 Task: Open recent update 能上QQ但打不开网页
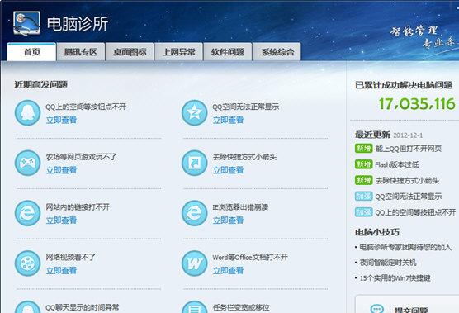409,149
